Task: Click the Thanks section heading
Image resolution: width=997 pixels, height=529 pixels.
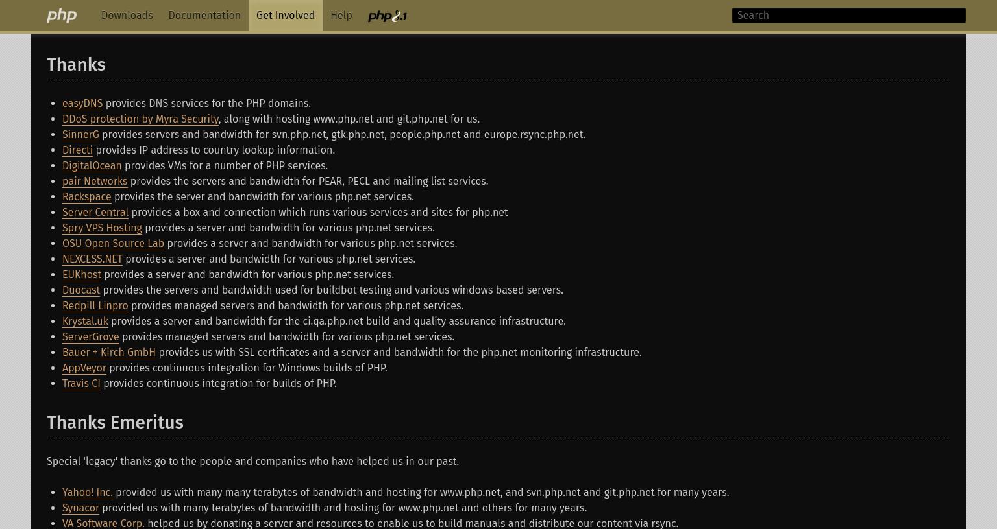Action: (x=76, y=65)
